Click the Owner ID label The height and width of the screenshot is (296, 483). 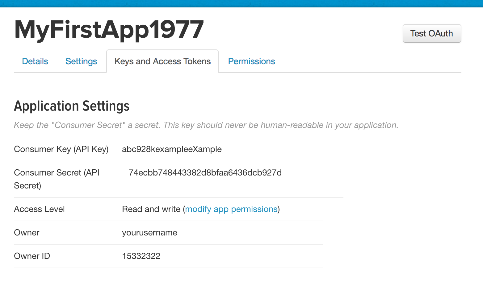tap(32, 256)
